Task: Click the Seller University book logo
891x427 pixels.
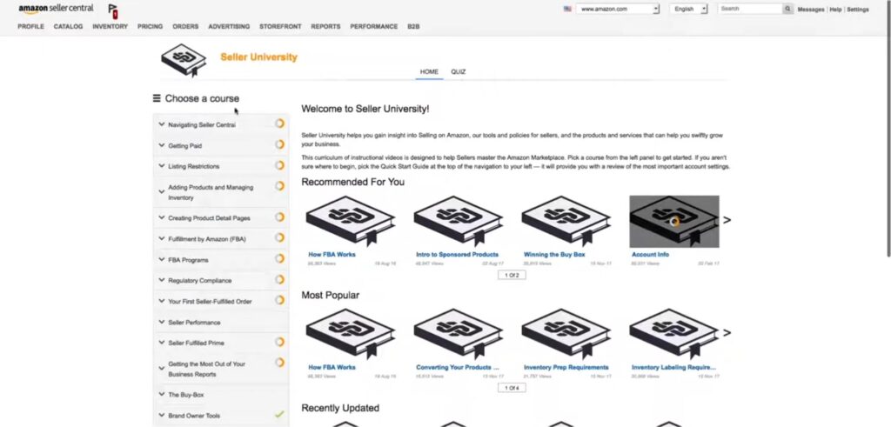Action: 184,60
